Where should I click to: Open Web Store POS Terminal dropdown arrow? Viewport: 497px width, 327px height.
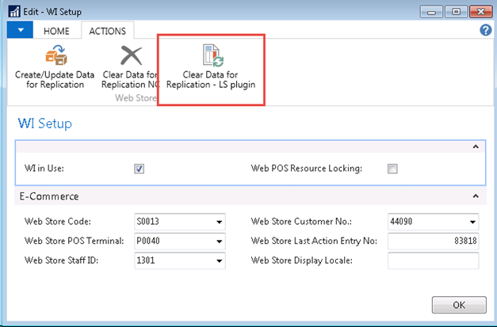(x=219, y=241)
